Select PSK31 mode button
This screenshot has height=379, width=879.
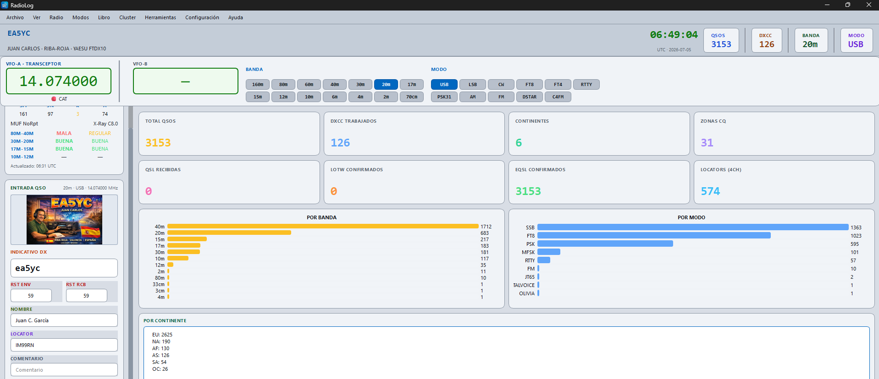444,97
